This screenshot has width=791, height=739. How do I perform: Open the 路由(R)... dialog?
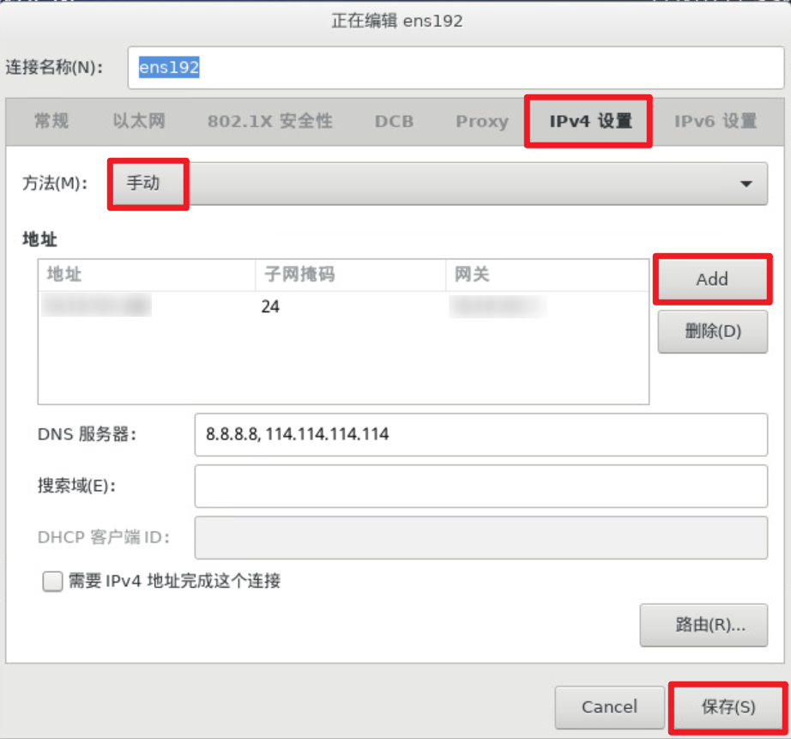(x=703, y=625)
